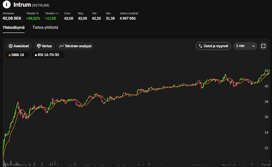Open the Vertaa compare tool
The image size is (272, 167).
tap(44, 46)
